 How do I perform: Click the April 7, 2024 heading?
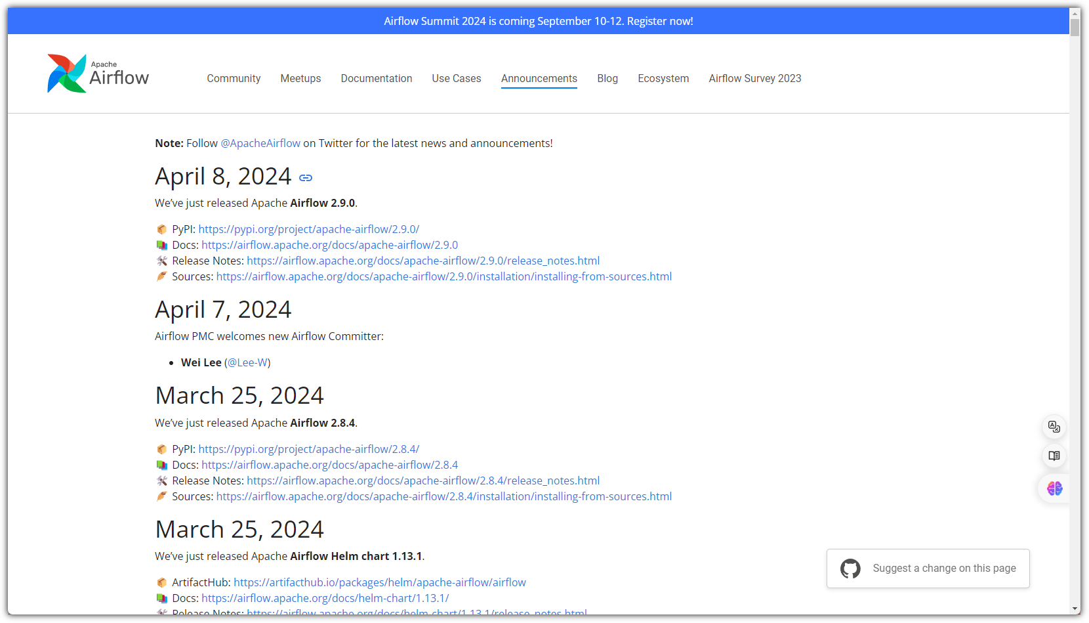(x=223, y=310)
